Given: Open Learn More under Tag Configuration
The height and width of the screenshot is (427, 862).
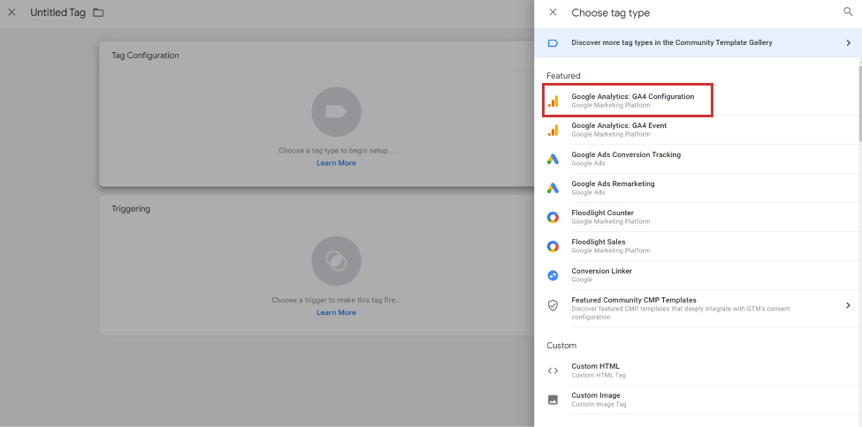Looking at the screenshot, I should coord(337,163).
